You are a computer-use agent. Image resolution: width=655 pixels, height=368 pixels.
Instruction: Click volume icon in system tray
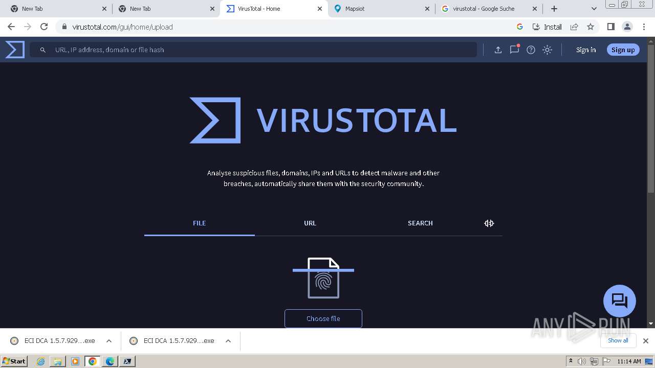click(582, 361)
